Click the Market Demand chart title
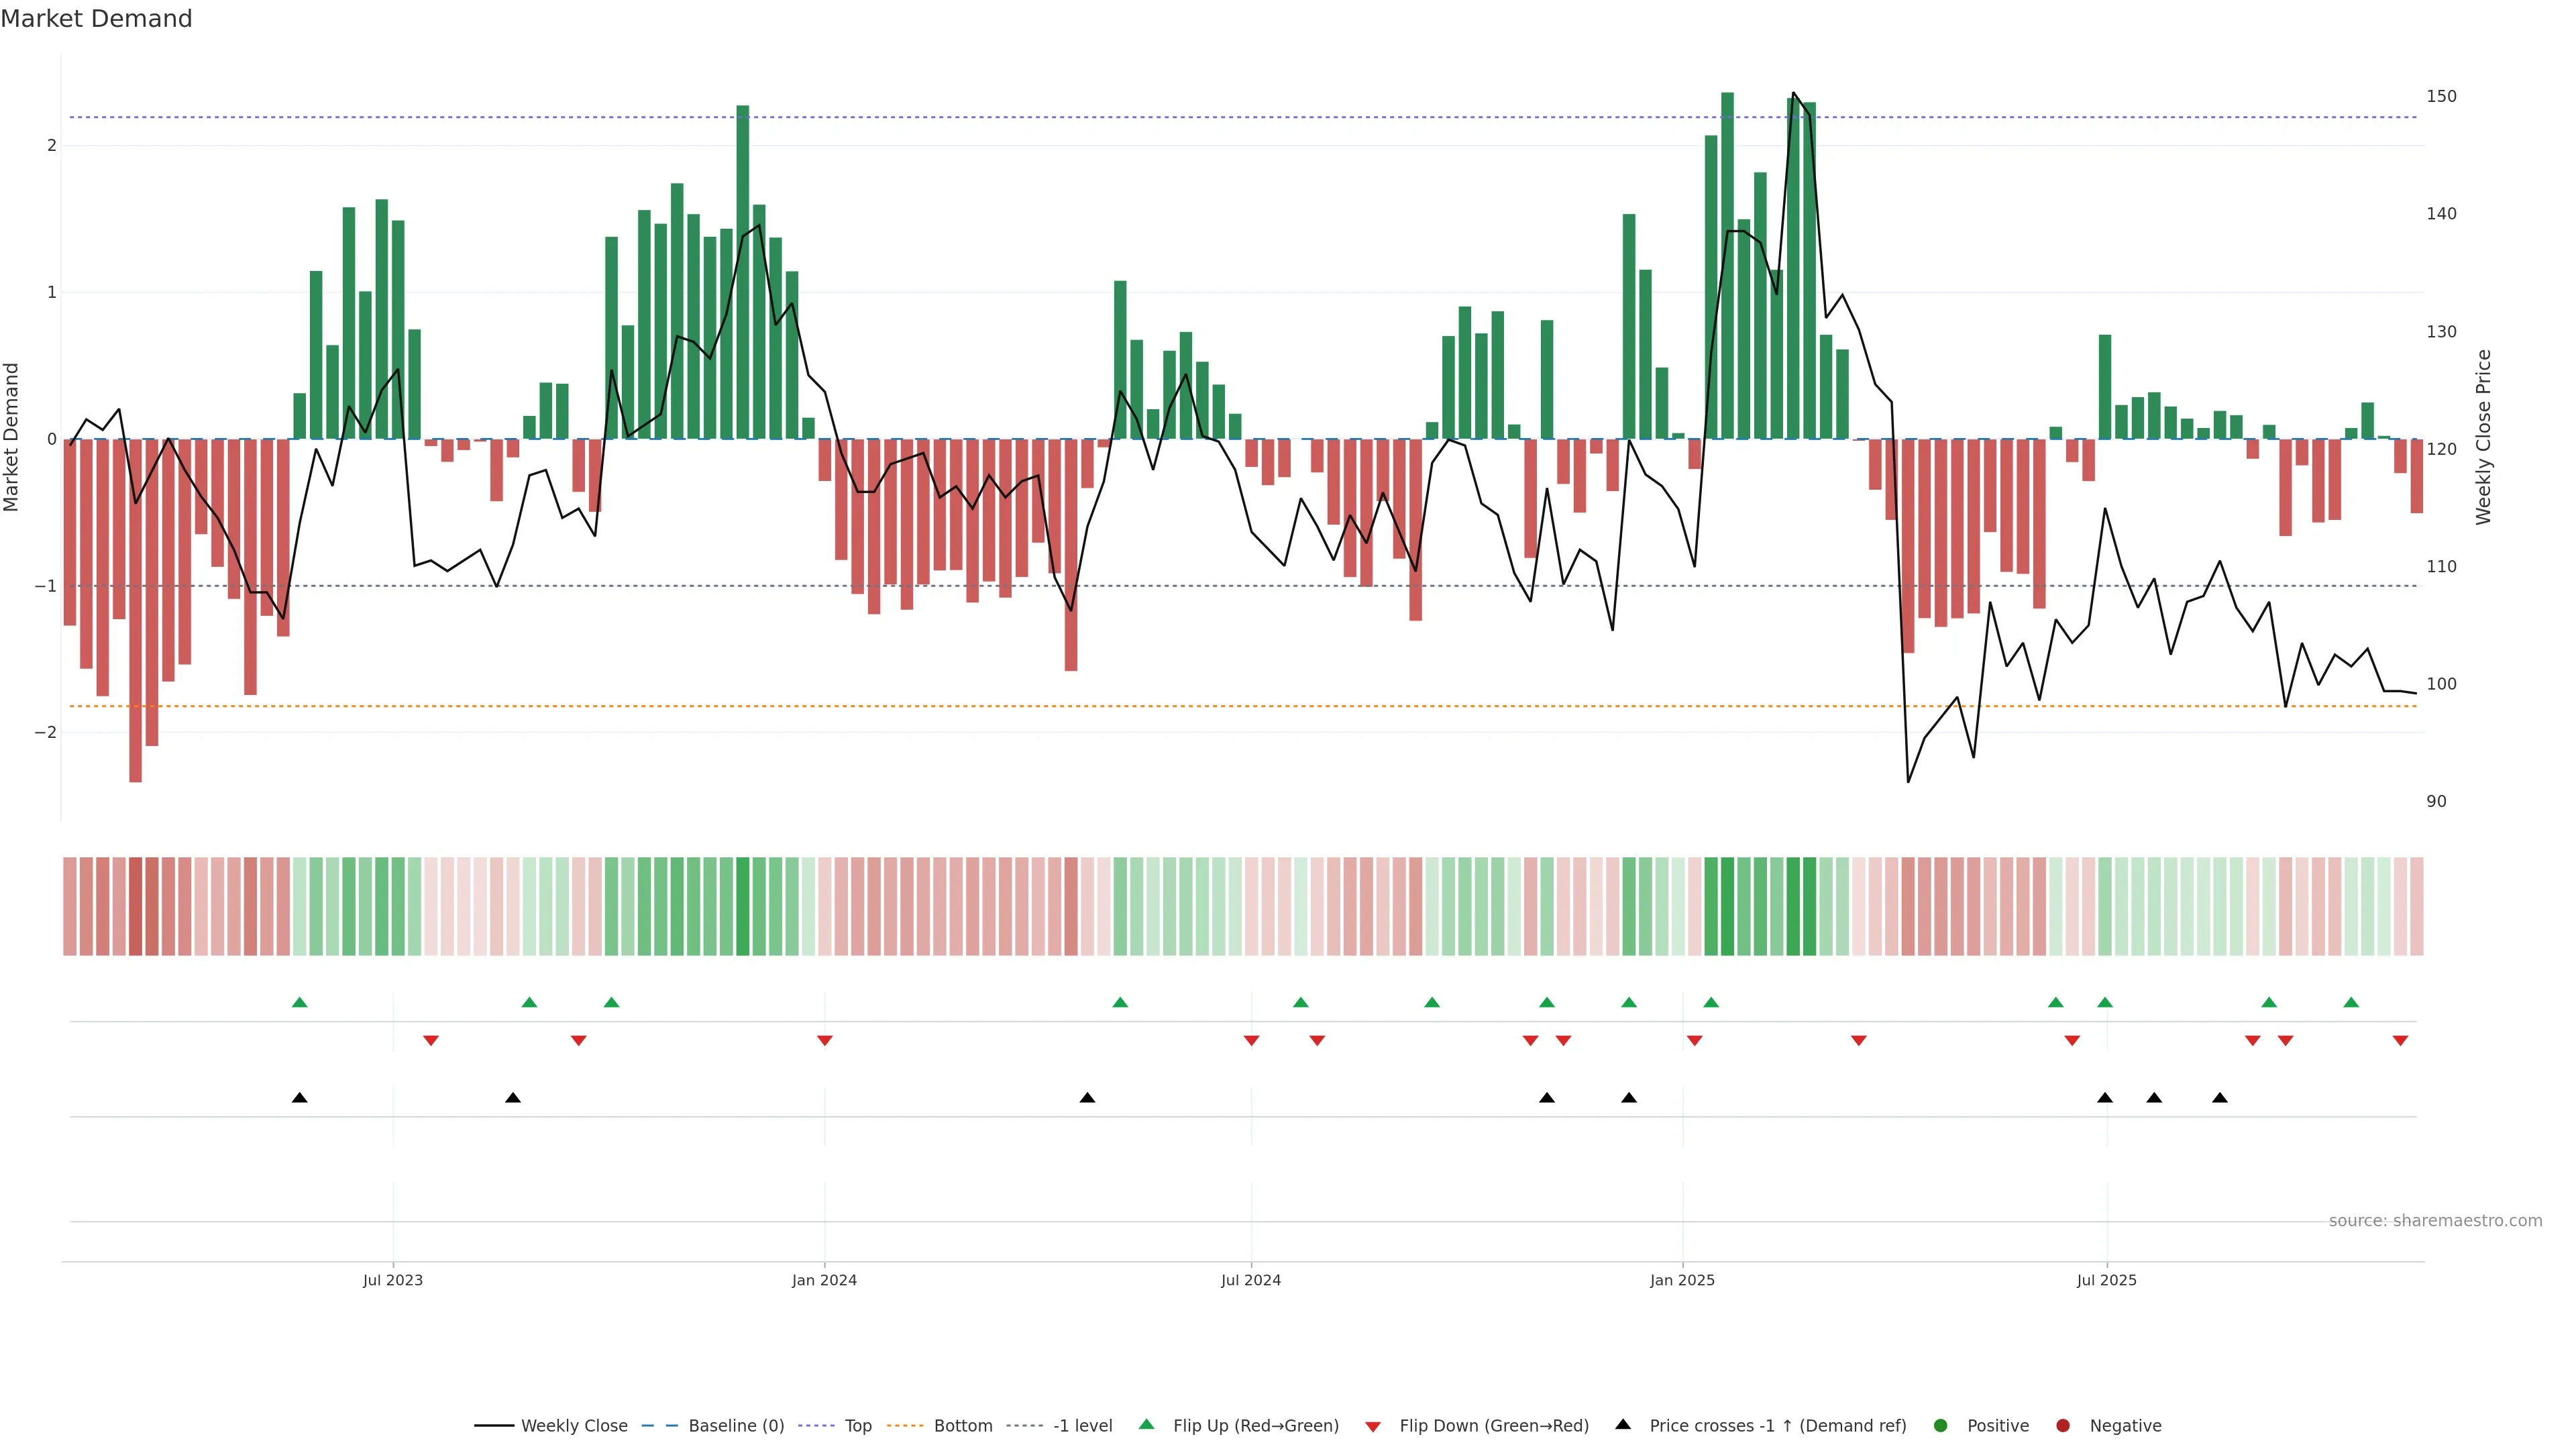Viewport: 2576px width, 1449px height. [96, 19]
